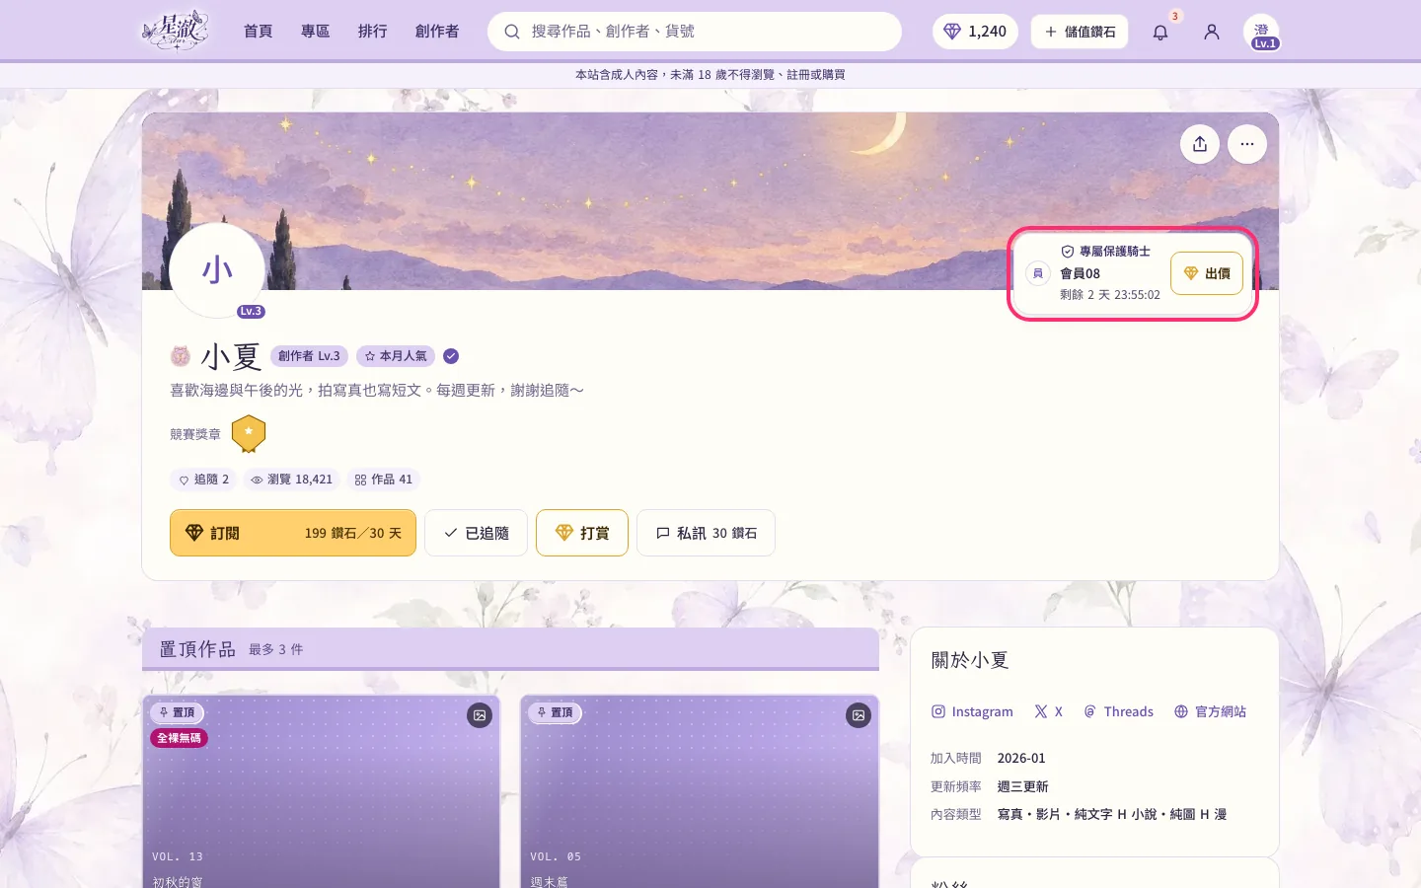The image size is (1421, 888).
Task: Open the user profile icon in header
Action: [1212, 32]
